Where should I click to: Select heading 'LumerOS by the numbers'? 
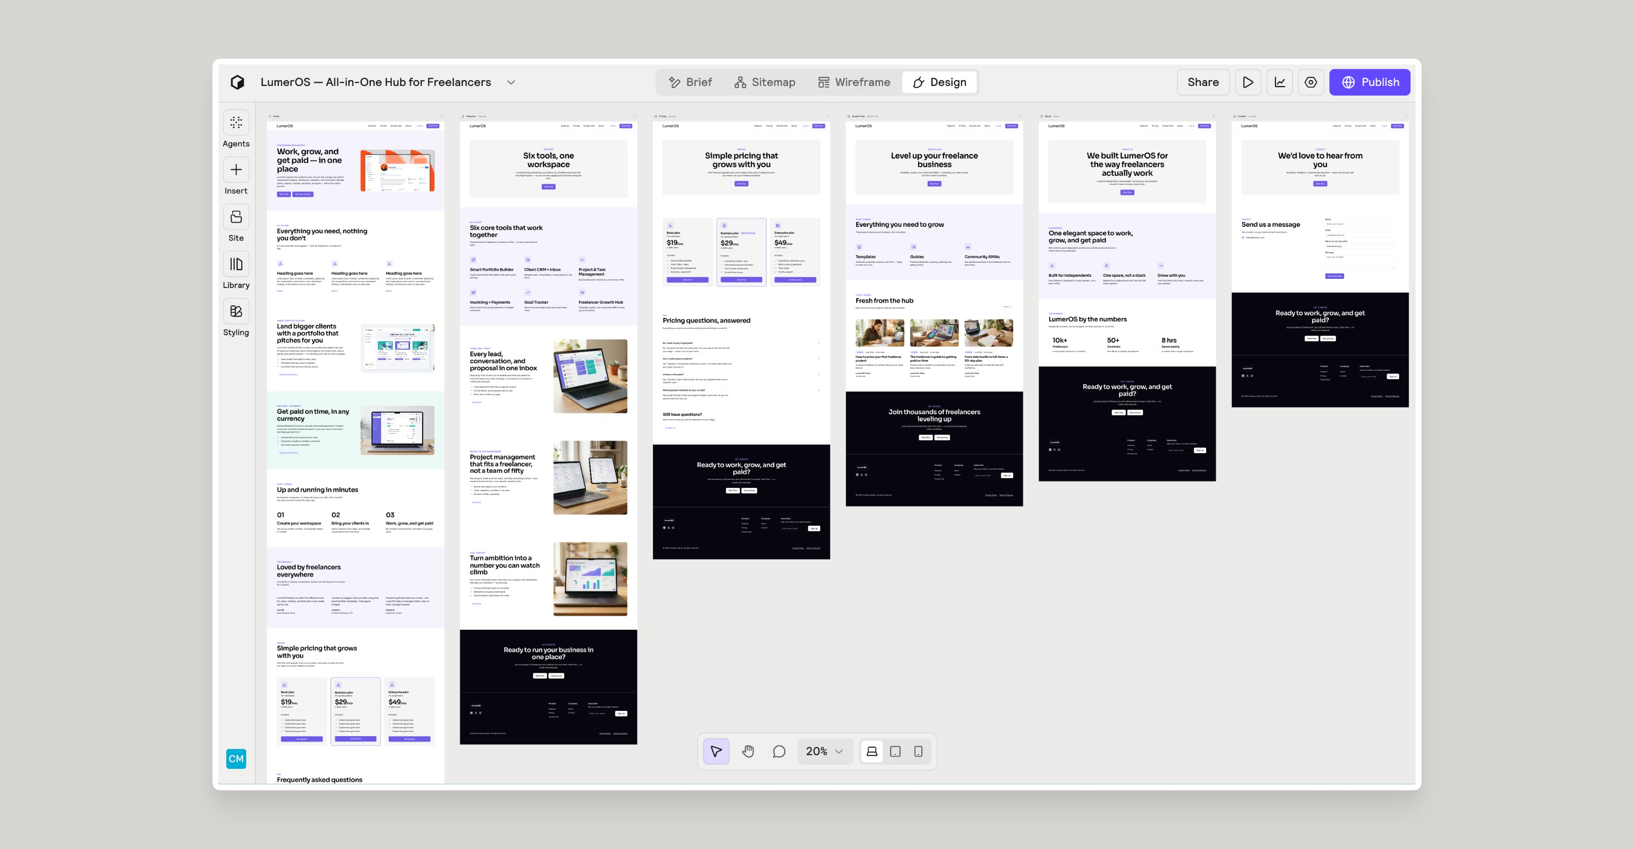pyautogui.click(x=1088, y=320)
